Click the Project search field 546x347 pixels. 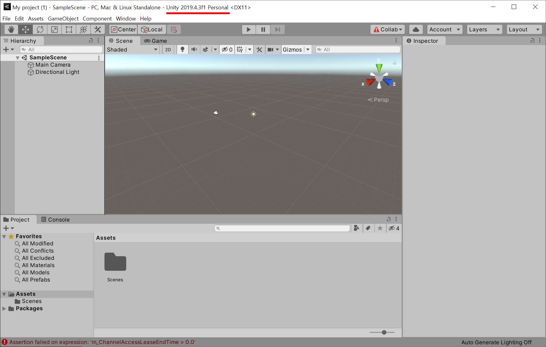(x=282, y=228)
